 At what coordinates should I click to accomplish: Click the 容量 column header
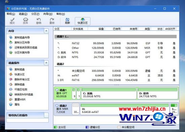[96, 29]
